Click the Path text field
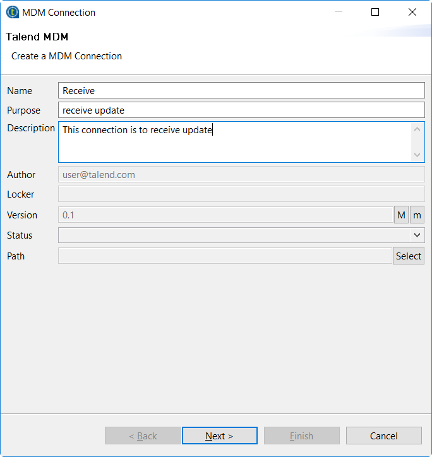Viewport: 432px width, 457px height. click(225, 256)
